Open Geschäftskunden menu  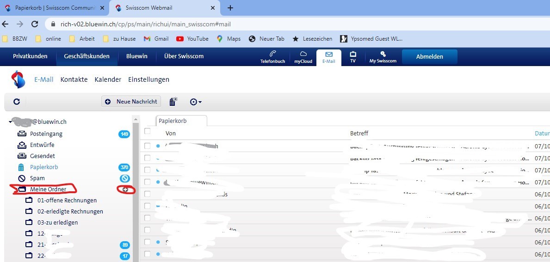pyautogui.click(x=87, y=56)
